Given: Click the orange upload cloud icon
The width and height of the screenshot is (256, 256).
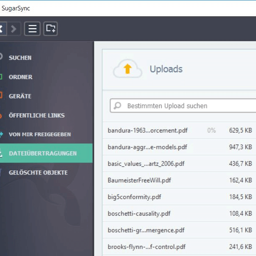Looking at the screenshot, I should pos(128,69).
